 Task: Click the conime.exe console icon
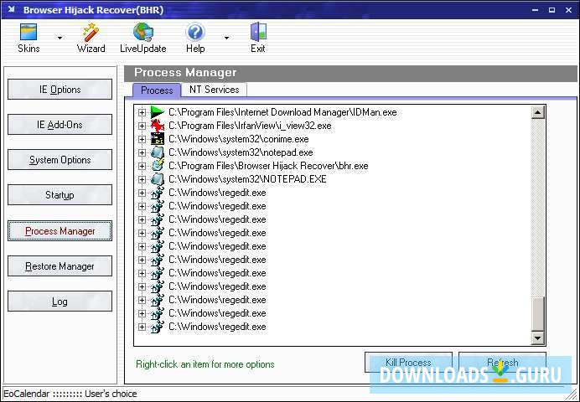click(158, 139)
